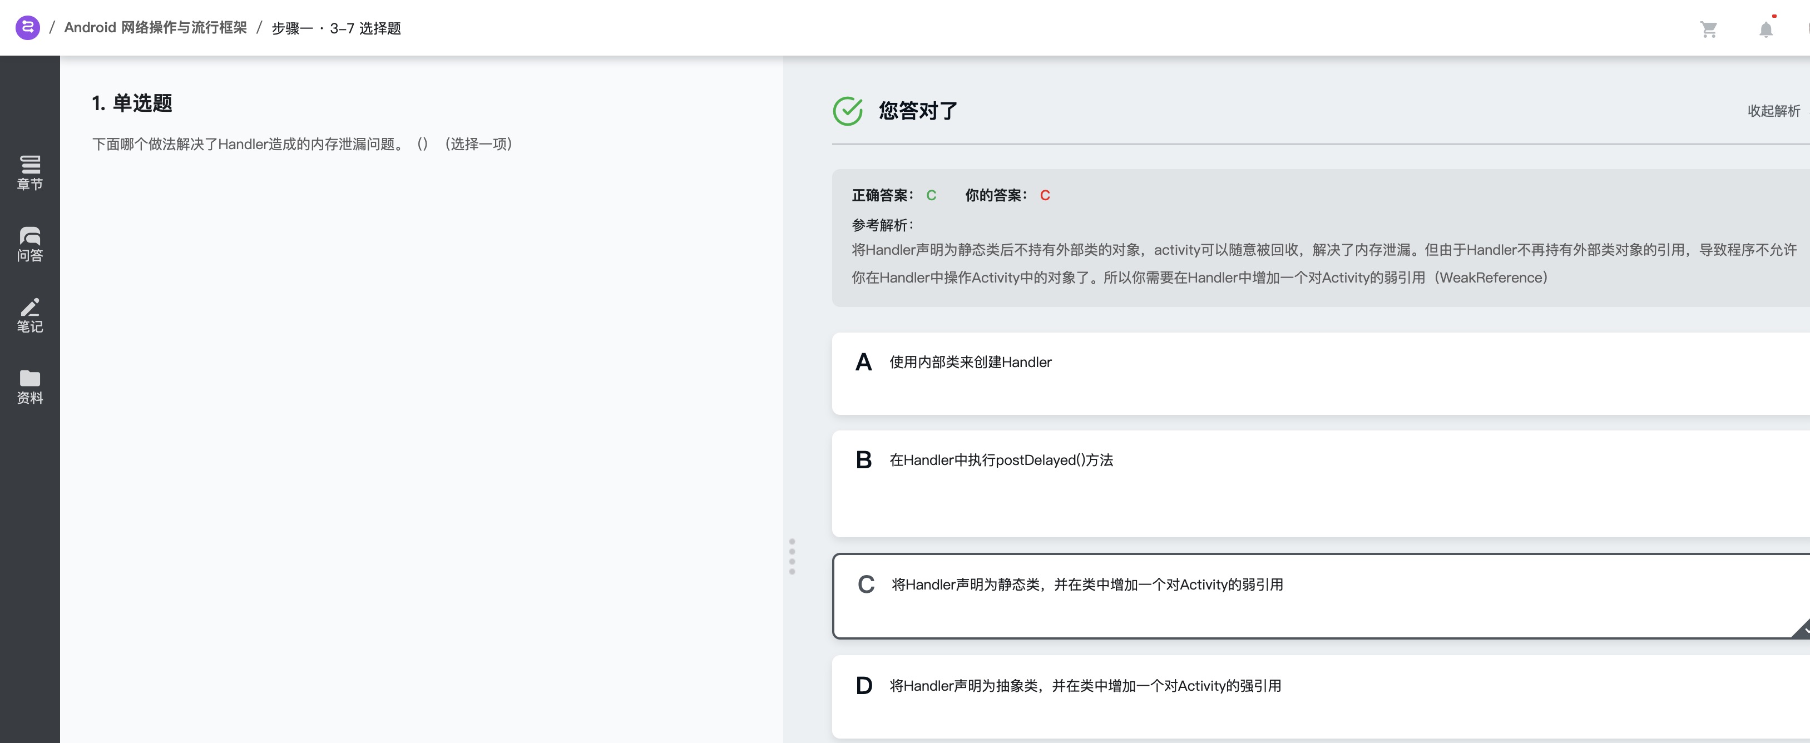
Task: Open the 笔记 notes sidebar panel
Action: click(29, 315)
